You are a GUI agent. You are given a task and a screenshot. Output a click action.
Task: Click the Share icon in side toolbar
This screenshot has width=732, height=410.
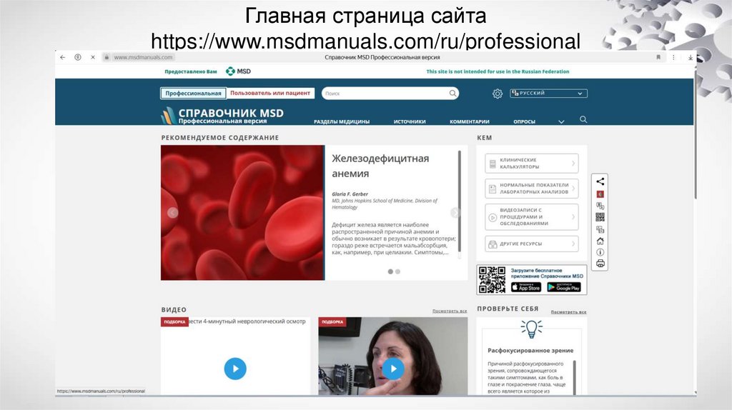(x=600, y=181)
